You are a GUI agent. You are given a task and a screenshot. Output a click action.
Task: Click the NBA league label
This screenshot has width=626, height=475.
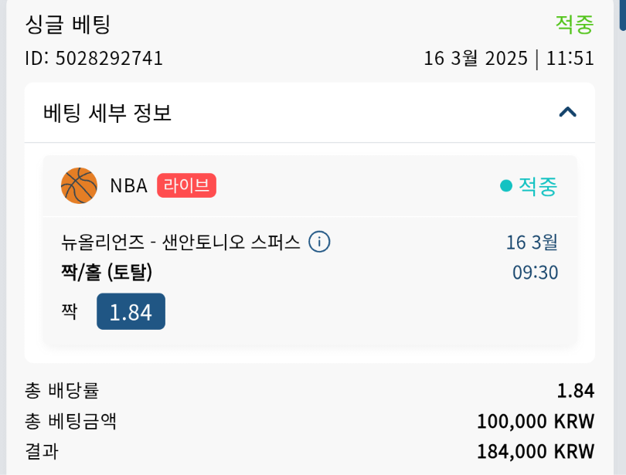click(128, 185)
